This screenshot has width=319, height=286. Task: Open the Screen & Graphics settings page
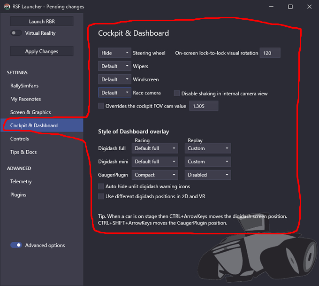(30, 112)
